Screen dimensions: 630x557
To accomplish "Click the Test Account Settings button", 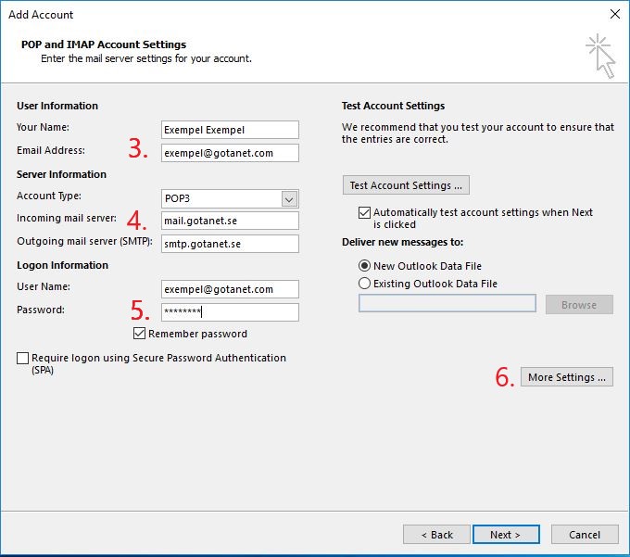I will click(x=406, y=185).
